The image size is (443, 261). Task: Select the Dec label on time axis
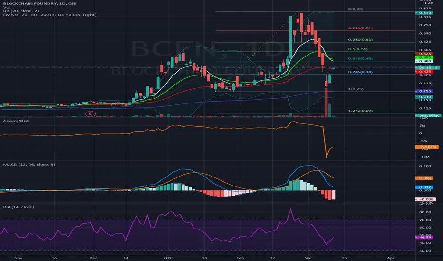click(x=93, y=258)
